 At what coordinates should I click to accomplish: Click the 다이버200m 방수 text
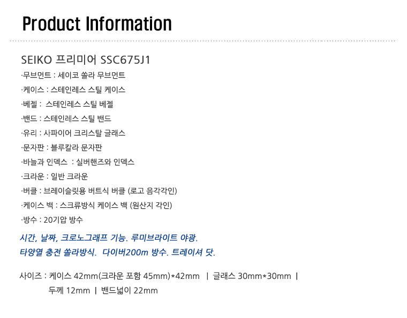click(x=135, y=252)
